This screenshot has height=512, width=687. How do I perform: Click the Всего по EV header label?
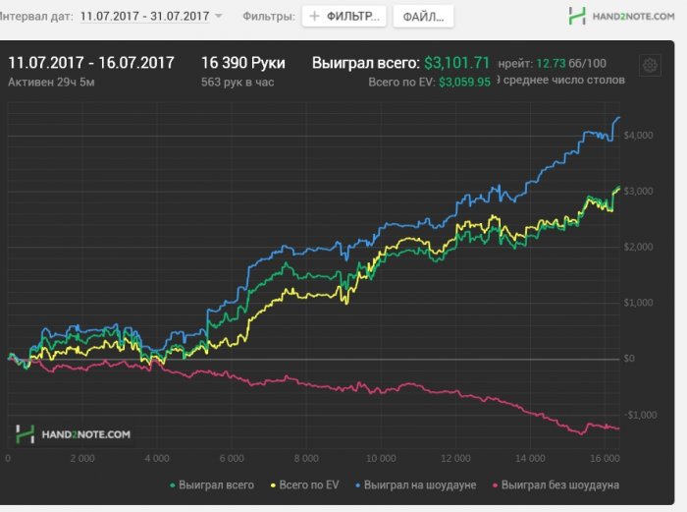401,82
